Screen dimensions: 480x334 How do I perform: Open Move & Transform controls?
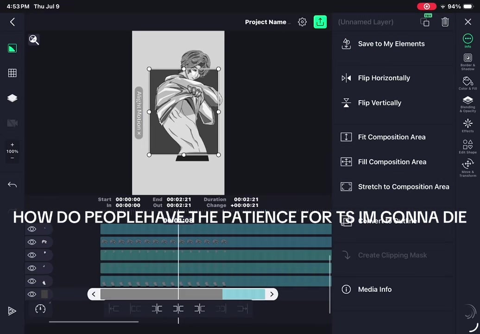[467, 167]
